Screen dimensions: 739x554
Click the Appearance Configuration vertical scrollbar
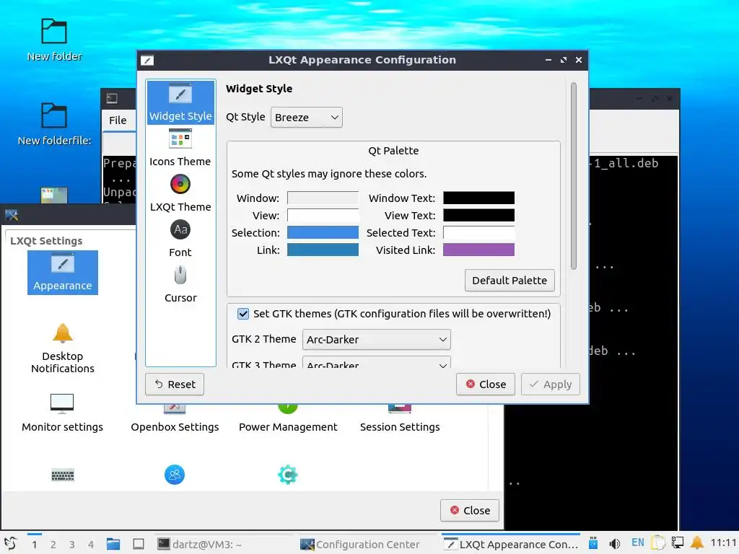coord(574,176)
